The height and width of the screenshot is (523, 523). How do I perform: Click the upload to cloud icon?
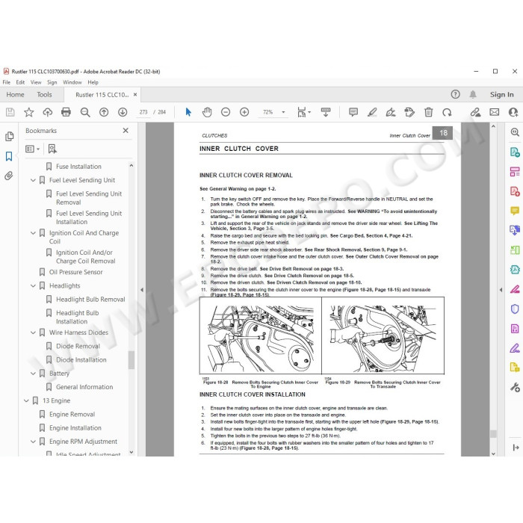click(48, 112)
